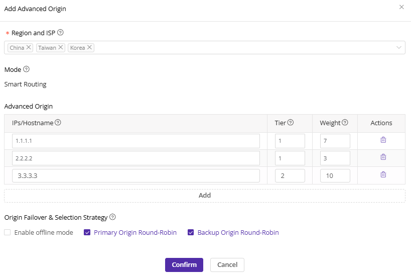The image size is (411, 275).
Task: Open Region and ISP help tooltip
Action: tap(60, 33)
